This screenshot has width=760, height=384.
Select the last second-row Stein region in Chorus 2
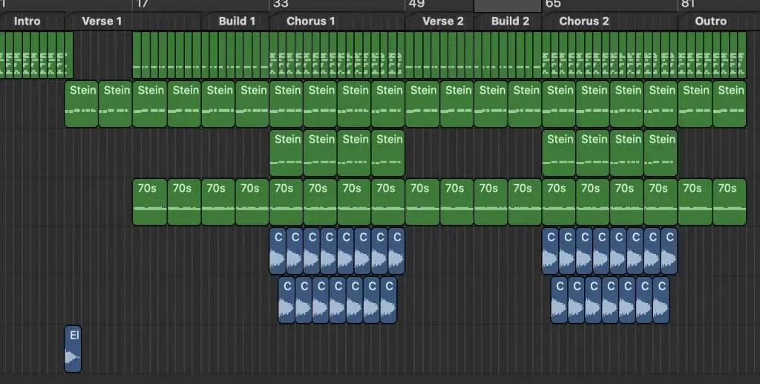click(661, 153)
